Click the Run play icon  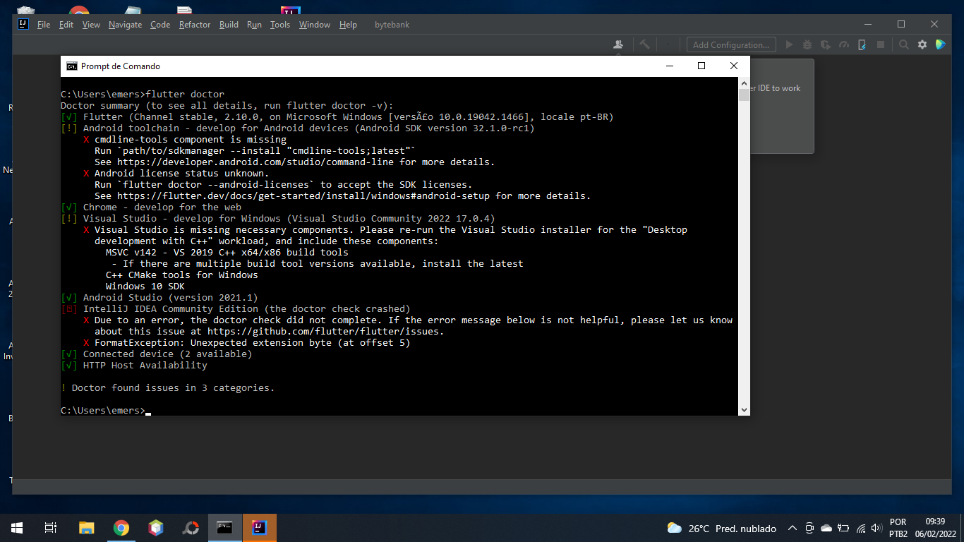(789, 44)
